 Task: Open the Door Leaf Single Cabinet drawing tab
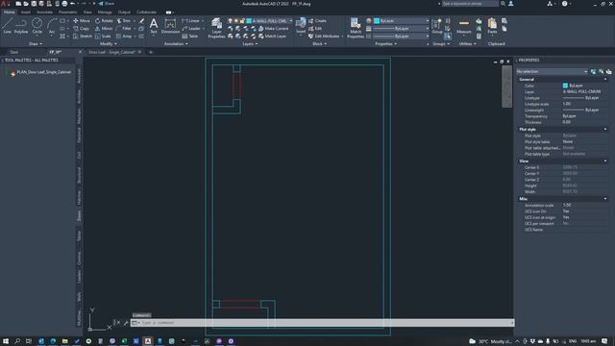point(111,52)
